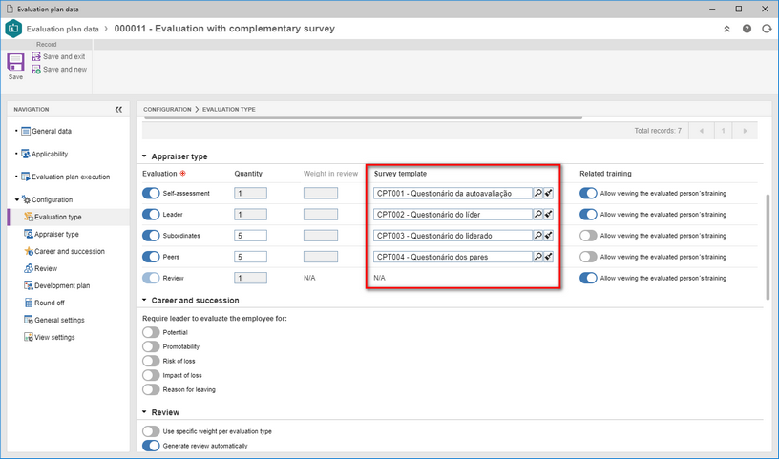Click Save and new
Image resolution: width=779 pixels, height=459 pixels.
(59, 70)
